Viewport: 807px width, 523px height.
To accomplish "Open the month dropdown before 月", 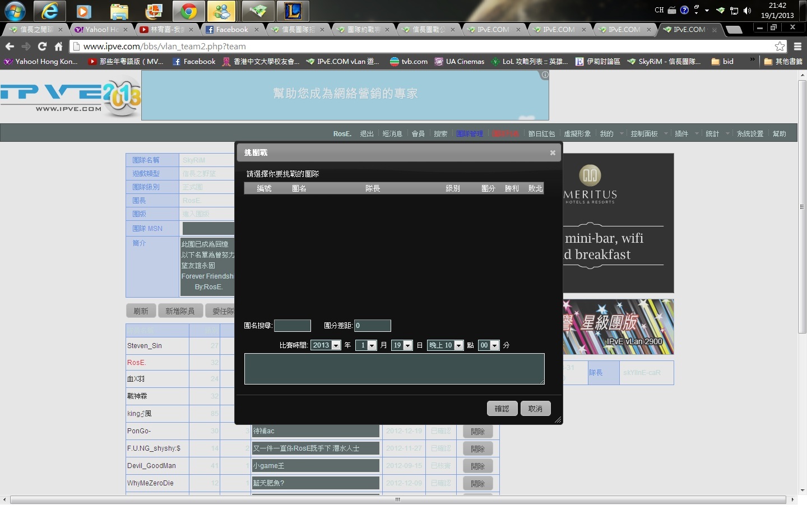I will click(x=366, y=345).
